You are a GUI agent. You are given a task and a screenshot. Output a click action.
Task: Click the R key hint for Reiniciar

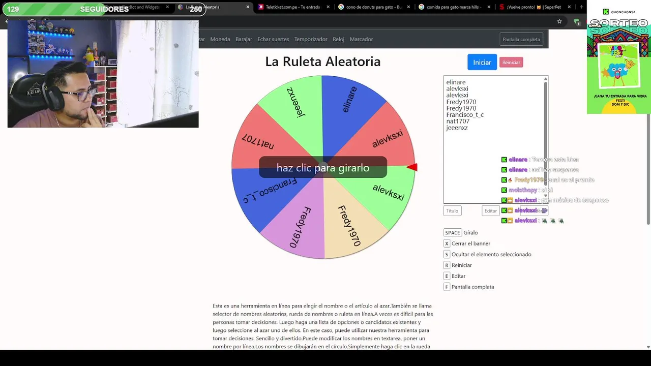click(x=447, y=265)
